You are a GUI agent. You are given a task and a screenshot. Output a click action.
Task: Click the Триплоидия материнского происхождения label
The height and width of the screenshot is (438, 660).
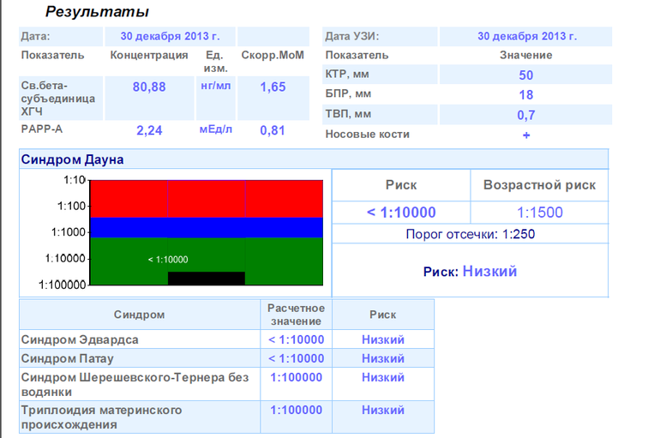click(x=101, y=417)
